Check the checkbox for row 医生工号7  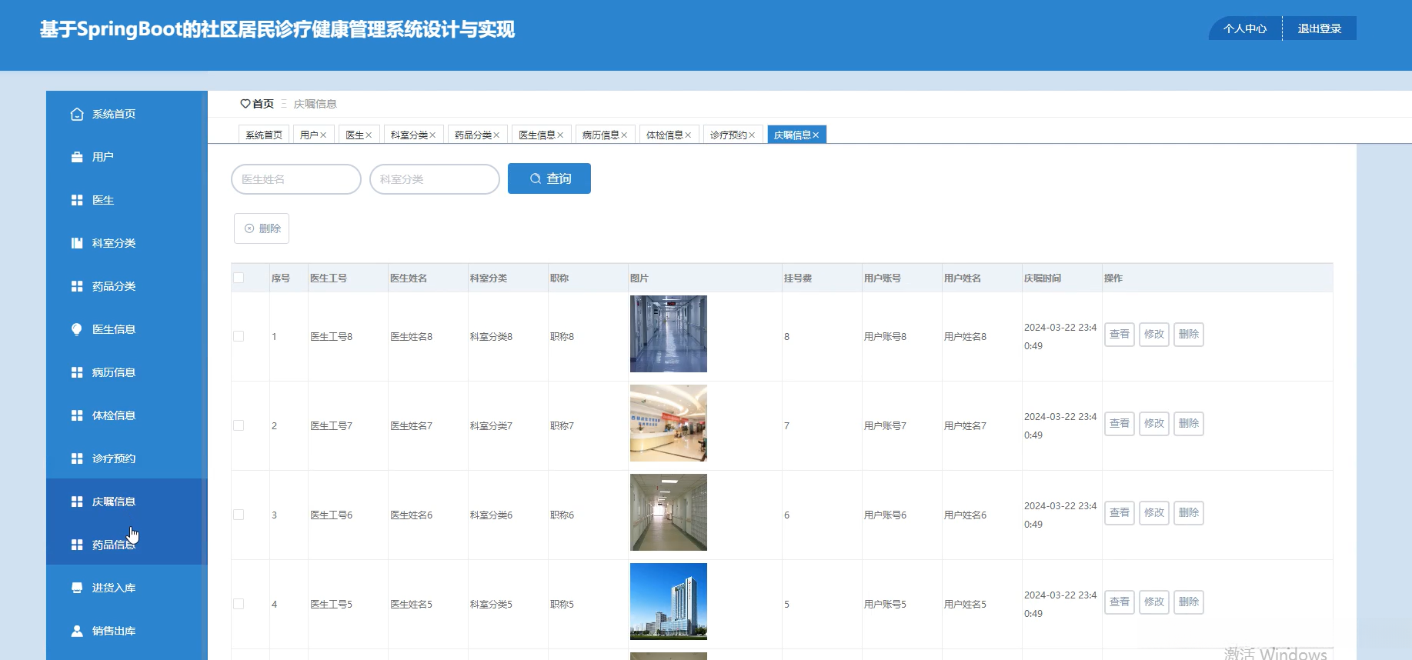[239, 425]
